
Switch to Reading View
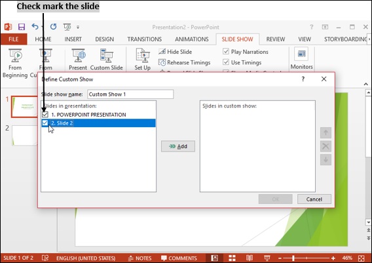(250, 258)
